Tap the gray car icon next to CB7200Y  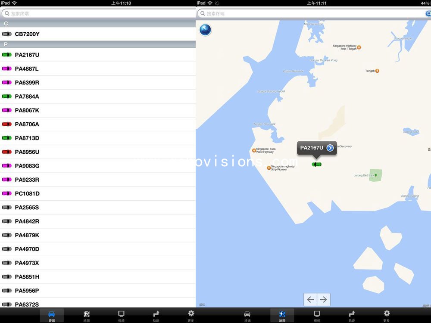[x=6, y=34]
